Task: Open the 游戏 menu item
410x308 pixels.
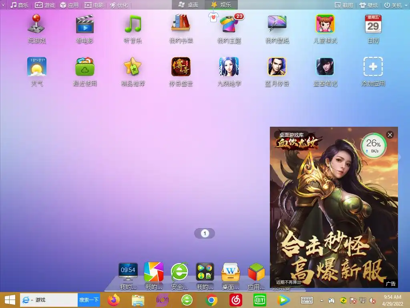Action: (x=45, y=5)
